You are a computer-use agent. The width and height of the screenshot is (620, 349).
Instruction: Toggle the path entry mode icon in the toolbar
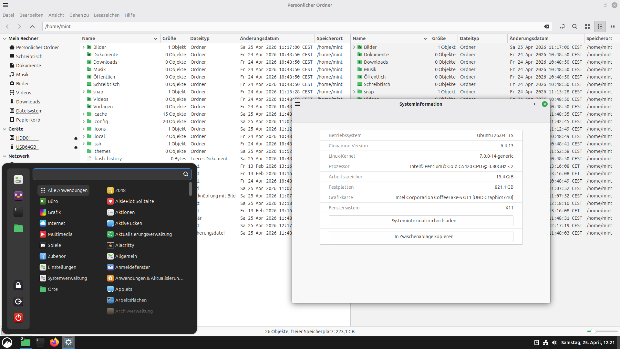tap(562, 26)
